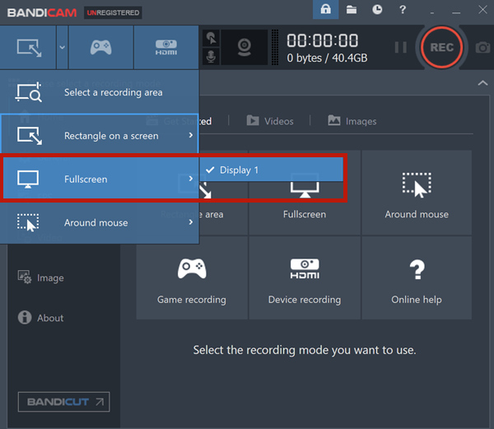Click the Fullscreen monitor icon in menu
This screenshot has height=429, width=494.
(x=28, y=179)
